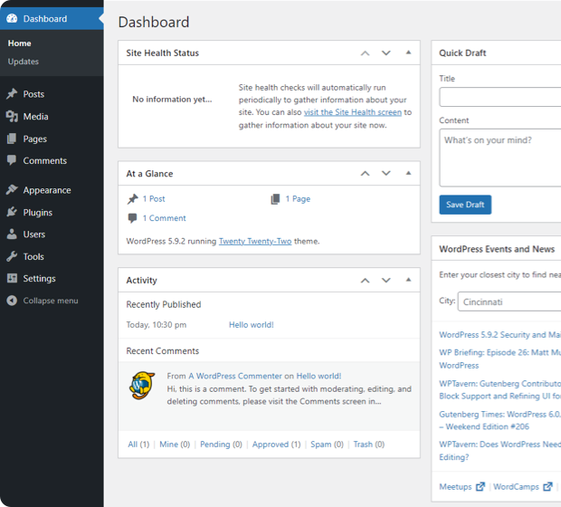Click the Tools wrench icon
561x507 pixels.
(x=12, y=257)
